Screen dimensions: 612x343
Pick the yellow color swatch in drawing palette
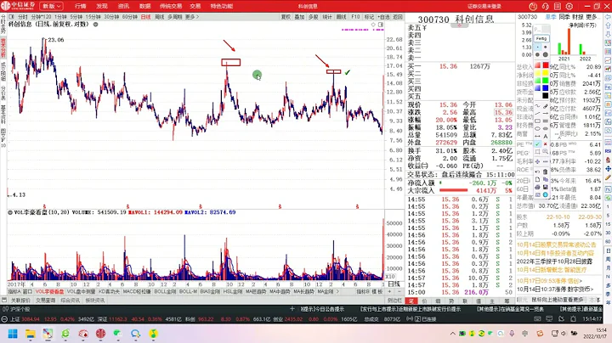[545, 73]
